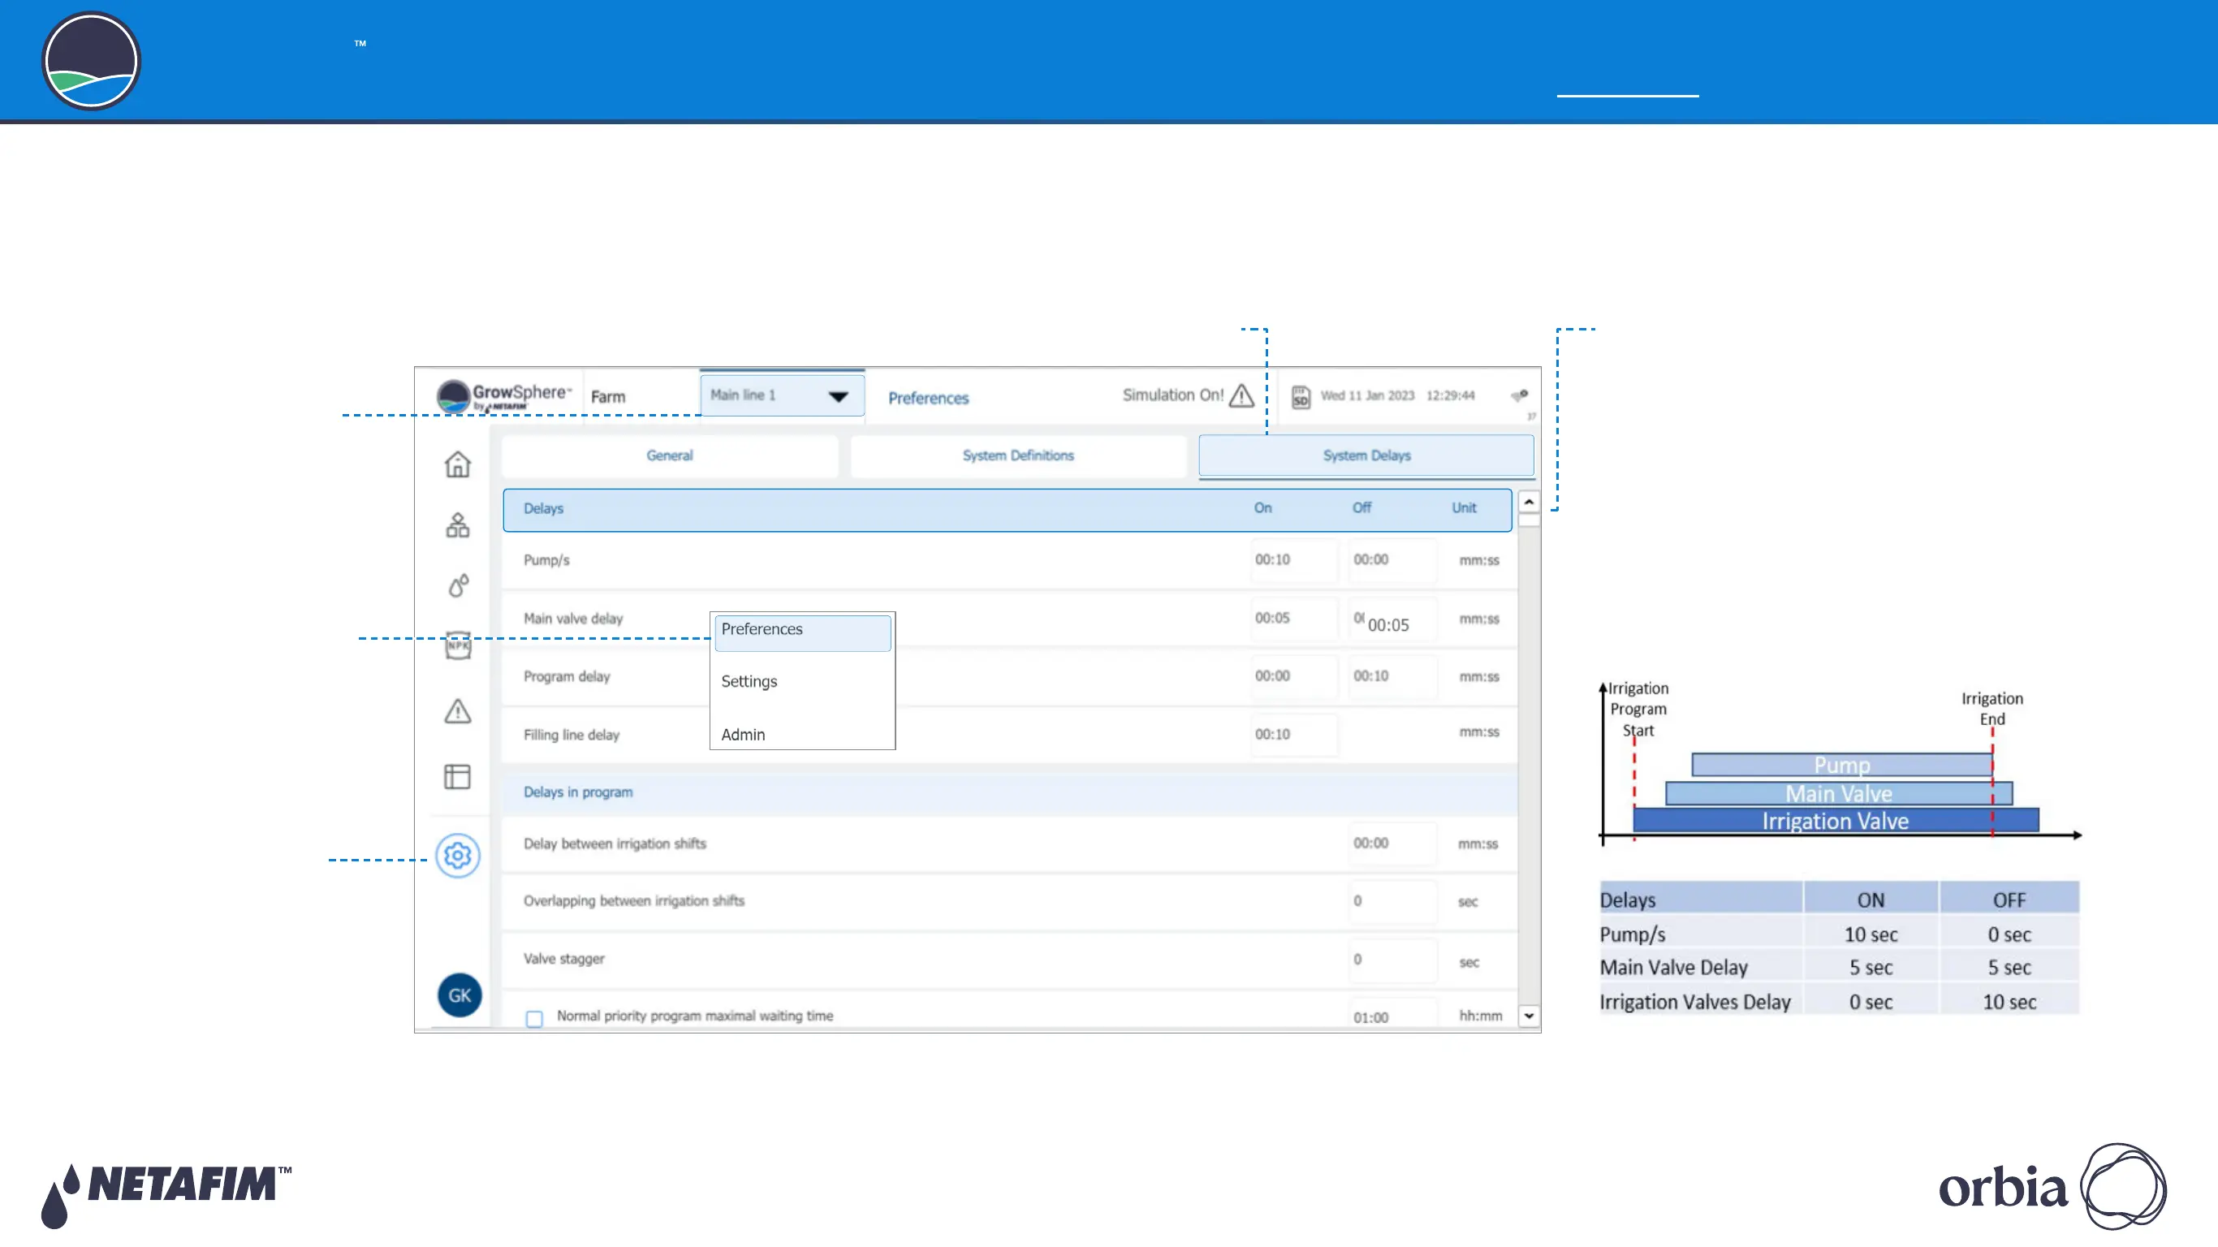The height and width of the screenshot is (1247, 2218).
Task: Edit Program delay On field
Action: [x=1294, y=676]
